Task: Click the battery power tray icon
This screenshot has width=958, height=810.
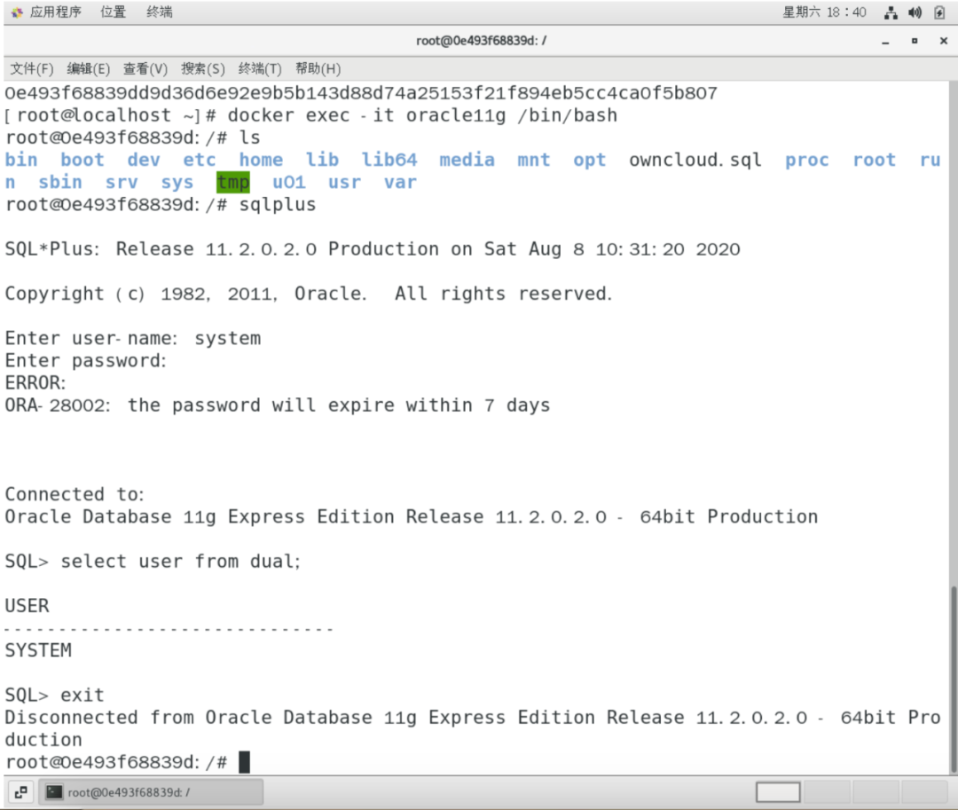Action: click(939, 12)
